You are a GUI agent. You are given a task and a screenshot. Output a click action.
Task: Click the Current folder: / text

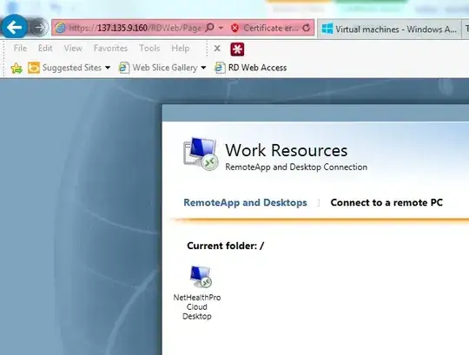click(x=226, y=246)
